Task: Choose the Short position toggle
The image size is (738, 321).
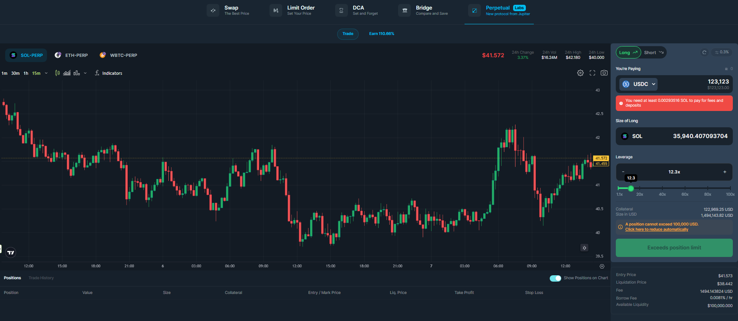Action: pos(654,53)
